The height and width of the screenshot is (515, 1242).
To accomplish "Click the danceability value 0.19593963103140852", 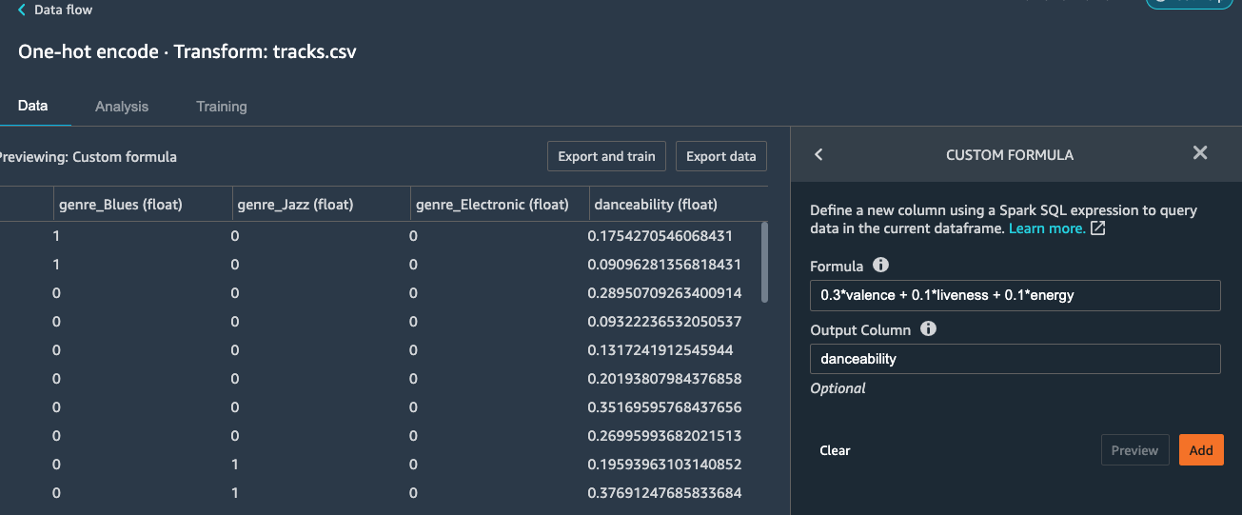I will [x=664, y=464].
